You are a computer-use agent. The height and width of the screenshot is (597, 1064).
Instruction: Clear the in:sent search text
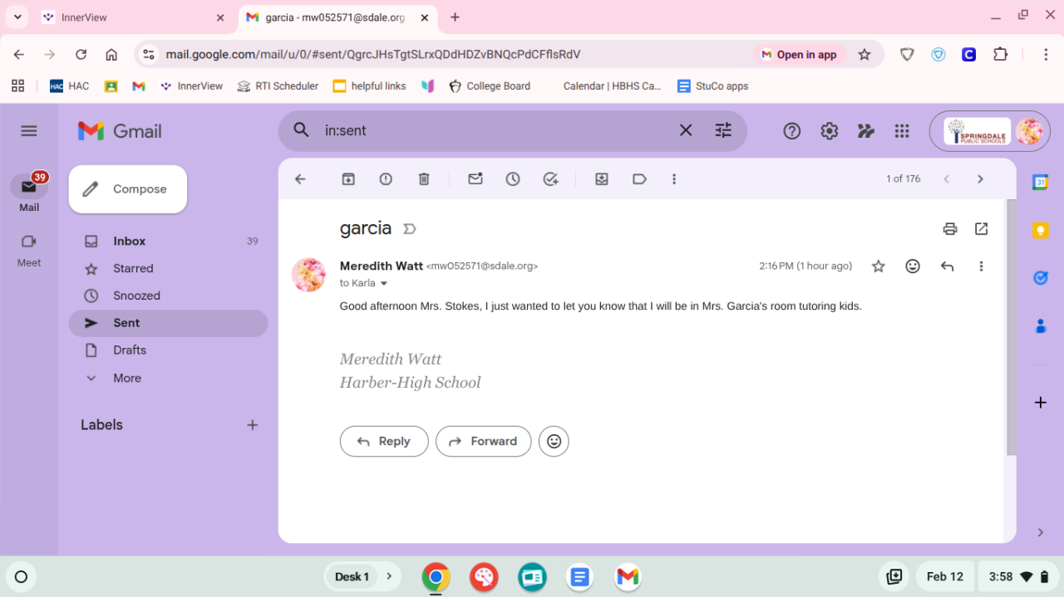(x=686, y=130)
